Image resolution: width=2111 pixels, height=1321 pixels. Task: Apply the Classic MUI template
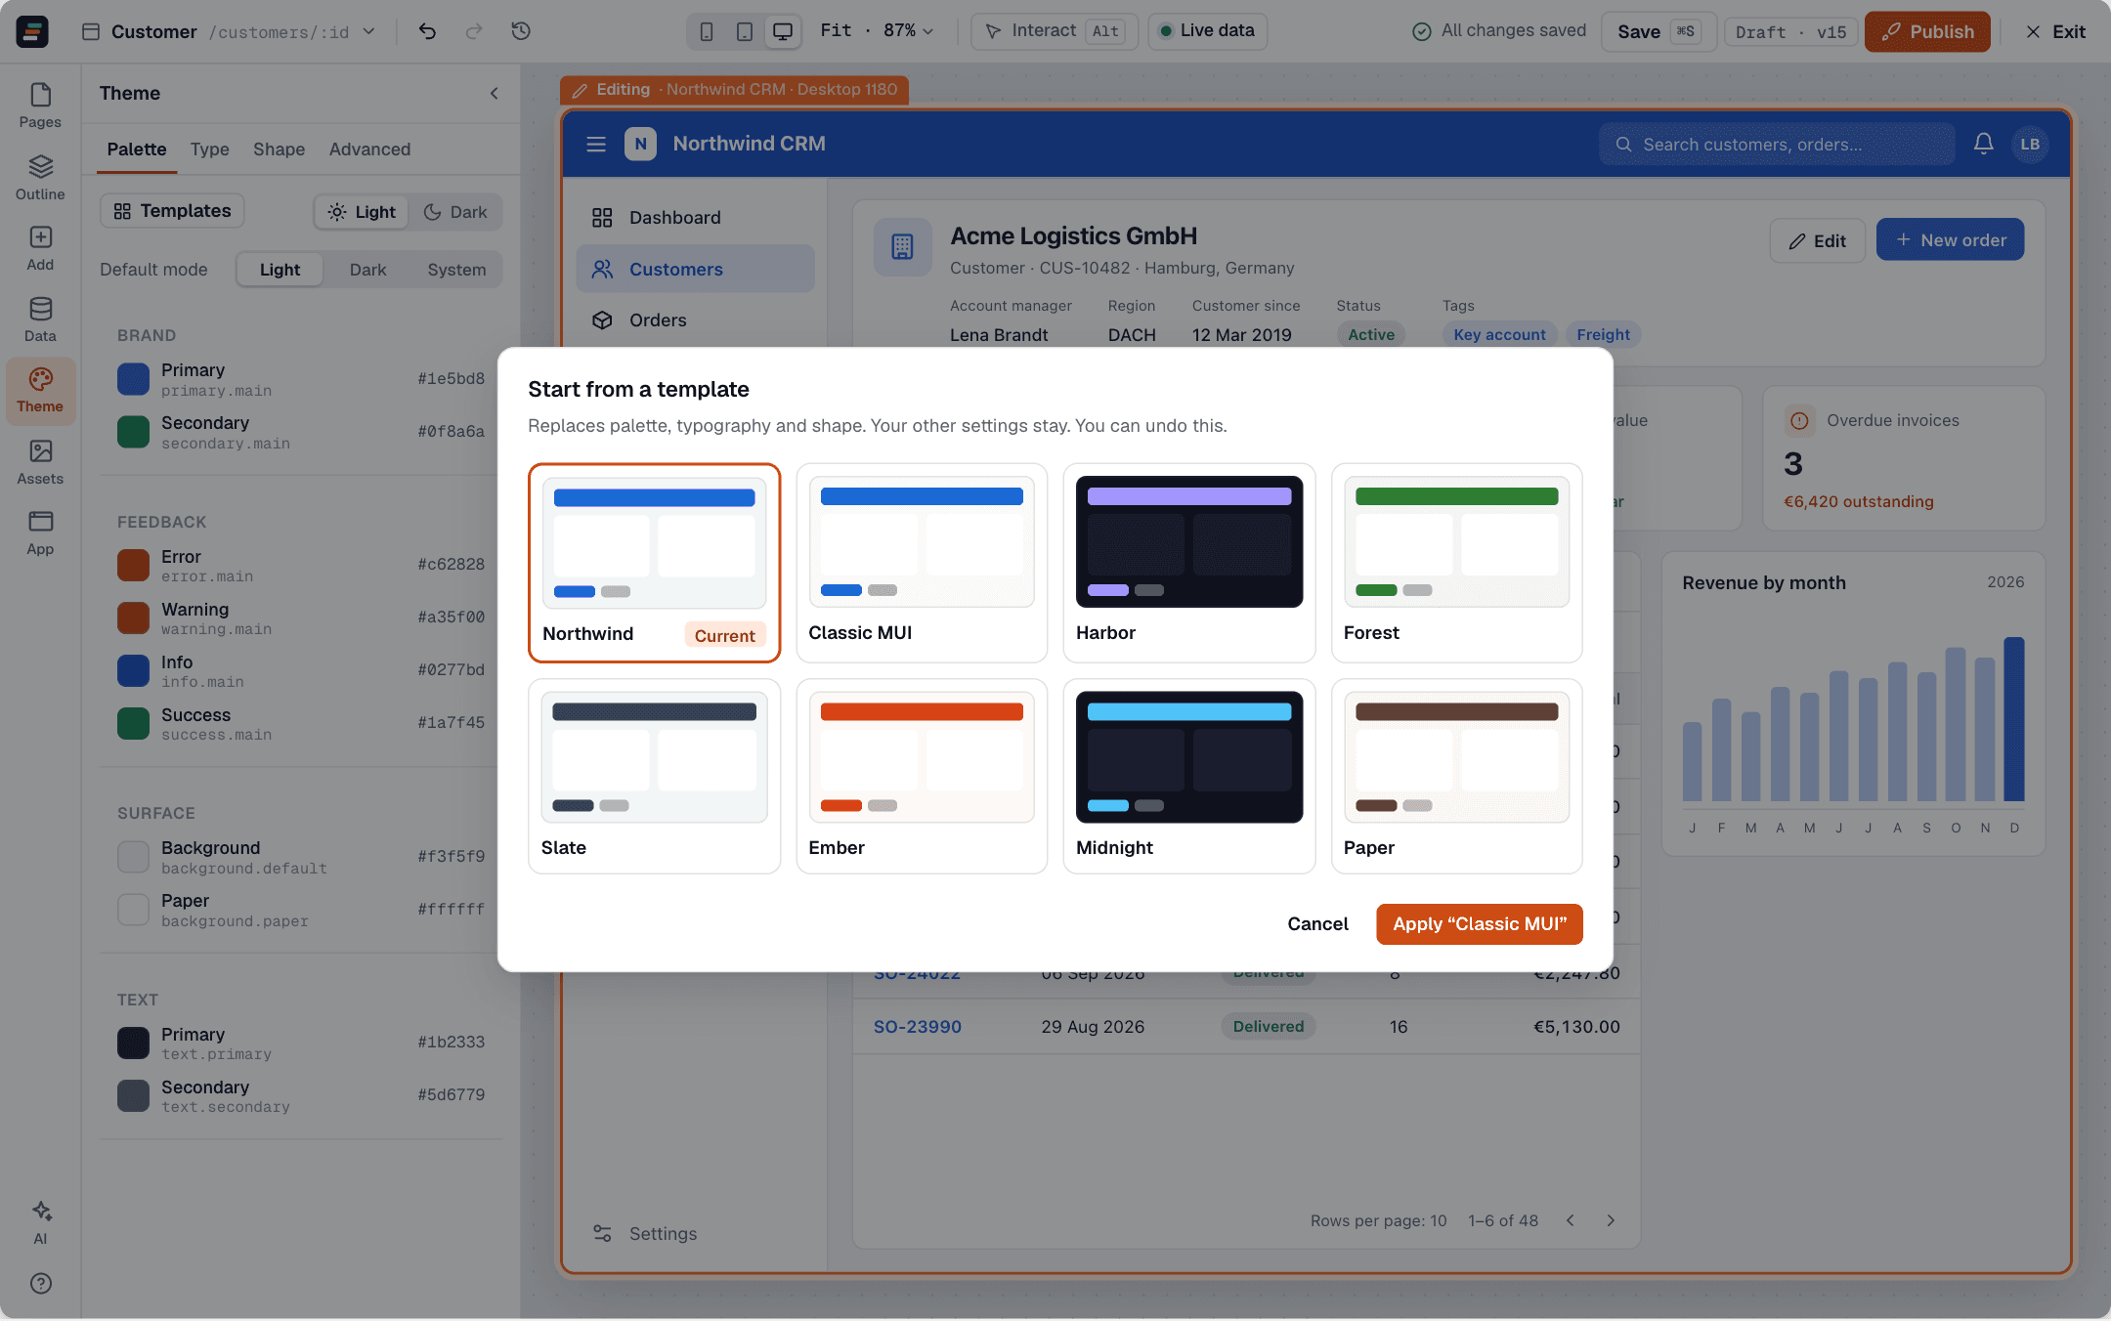(1480, 924)
